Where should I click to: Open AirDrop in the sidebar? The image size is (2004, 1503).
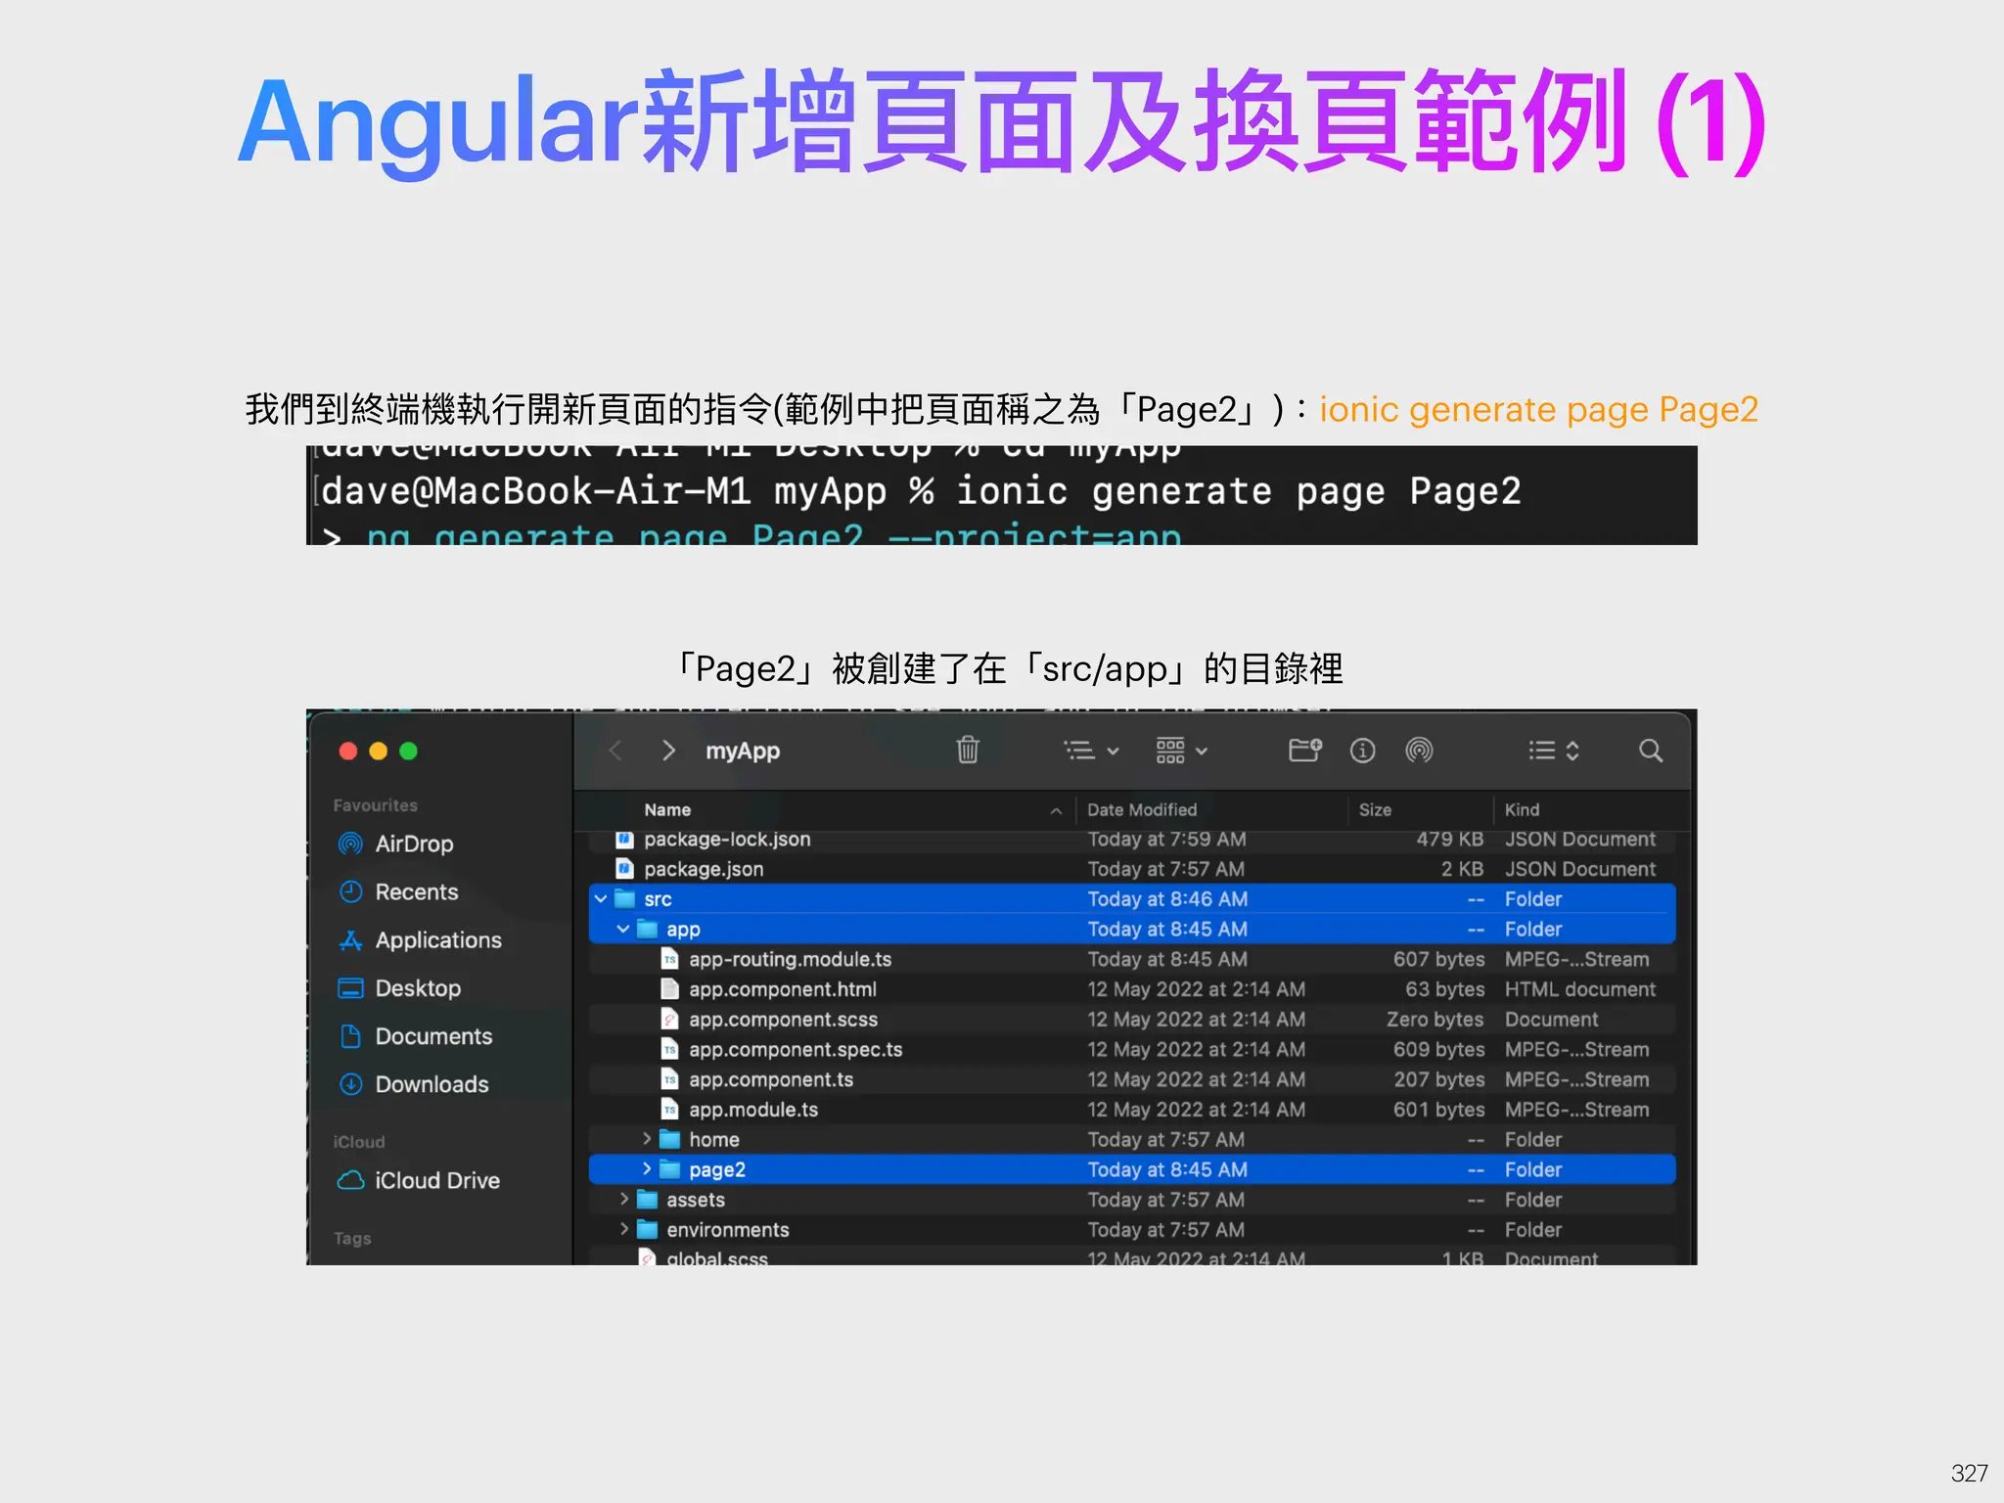point(396,843)
